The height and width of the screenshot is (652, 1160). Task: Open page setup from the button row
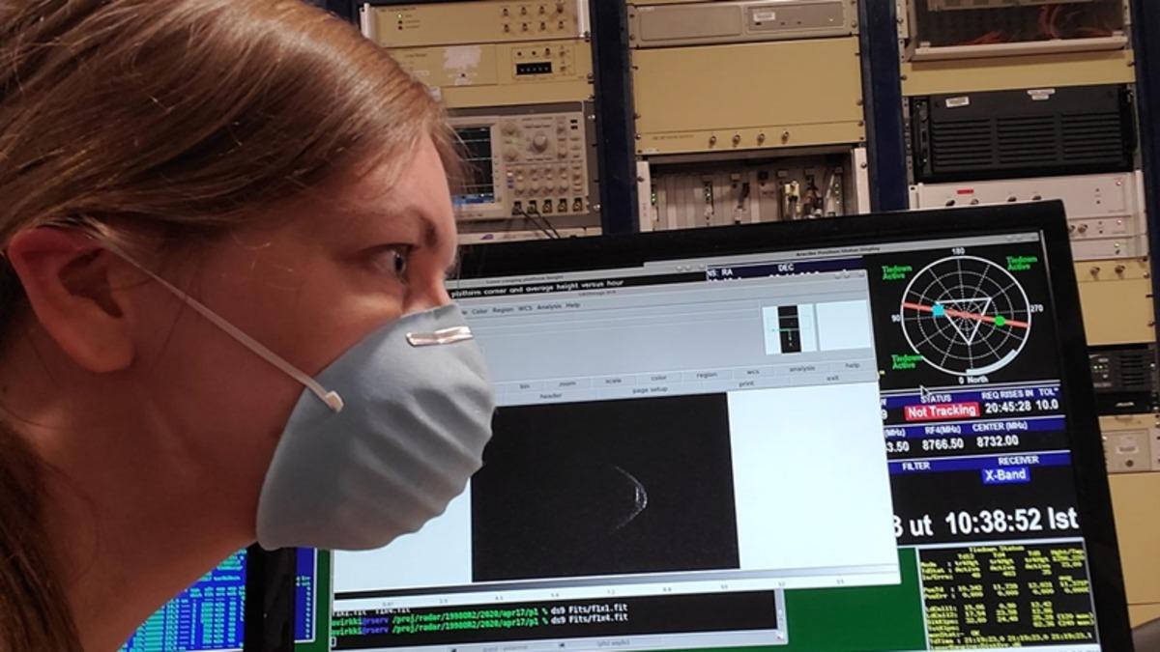click(x=650, y=389)
